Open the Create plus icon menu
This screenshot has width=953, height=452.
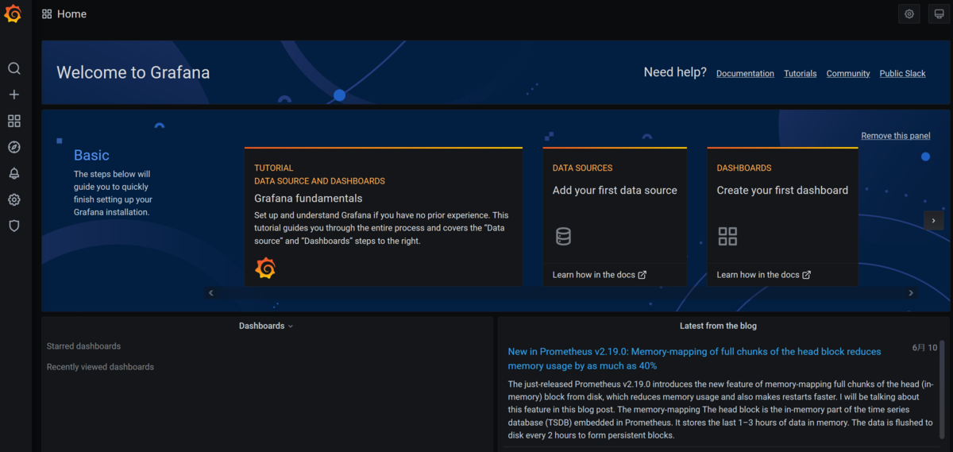coord(14,95)
